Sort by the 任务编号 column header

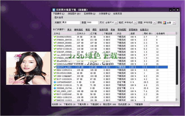pyautogui.click(x=162, y=34)
